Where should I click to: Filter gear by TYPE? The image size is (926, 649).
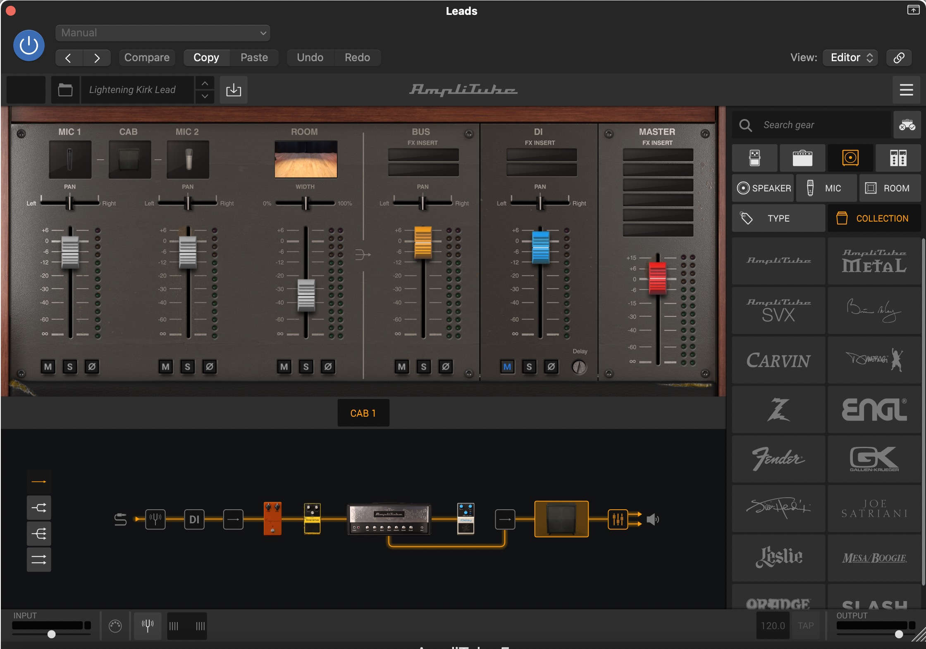click(778, 218)
